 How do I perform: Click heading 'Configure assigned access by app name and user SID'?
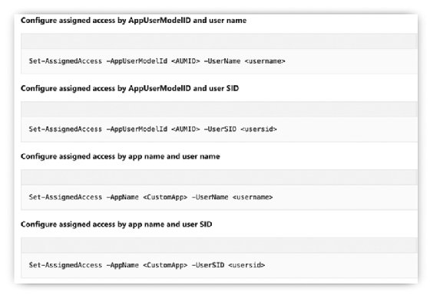tap(116, 225)
